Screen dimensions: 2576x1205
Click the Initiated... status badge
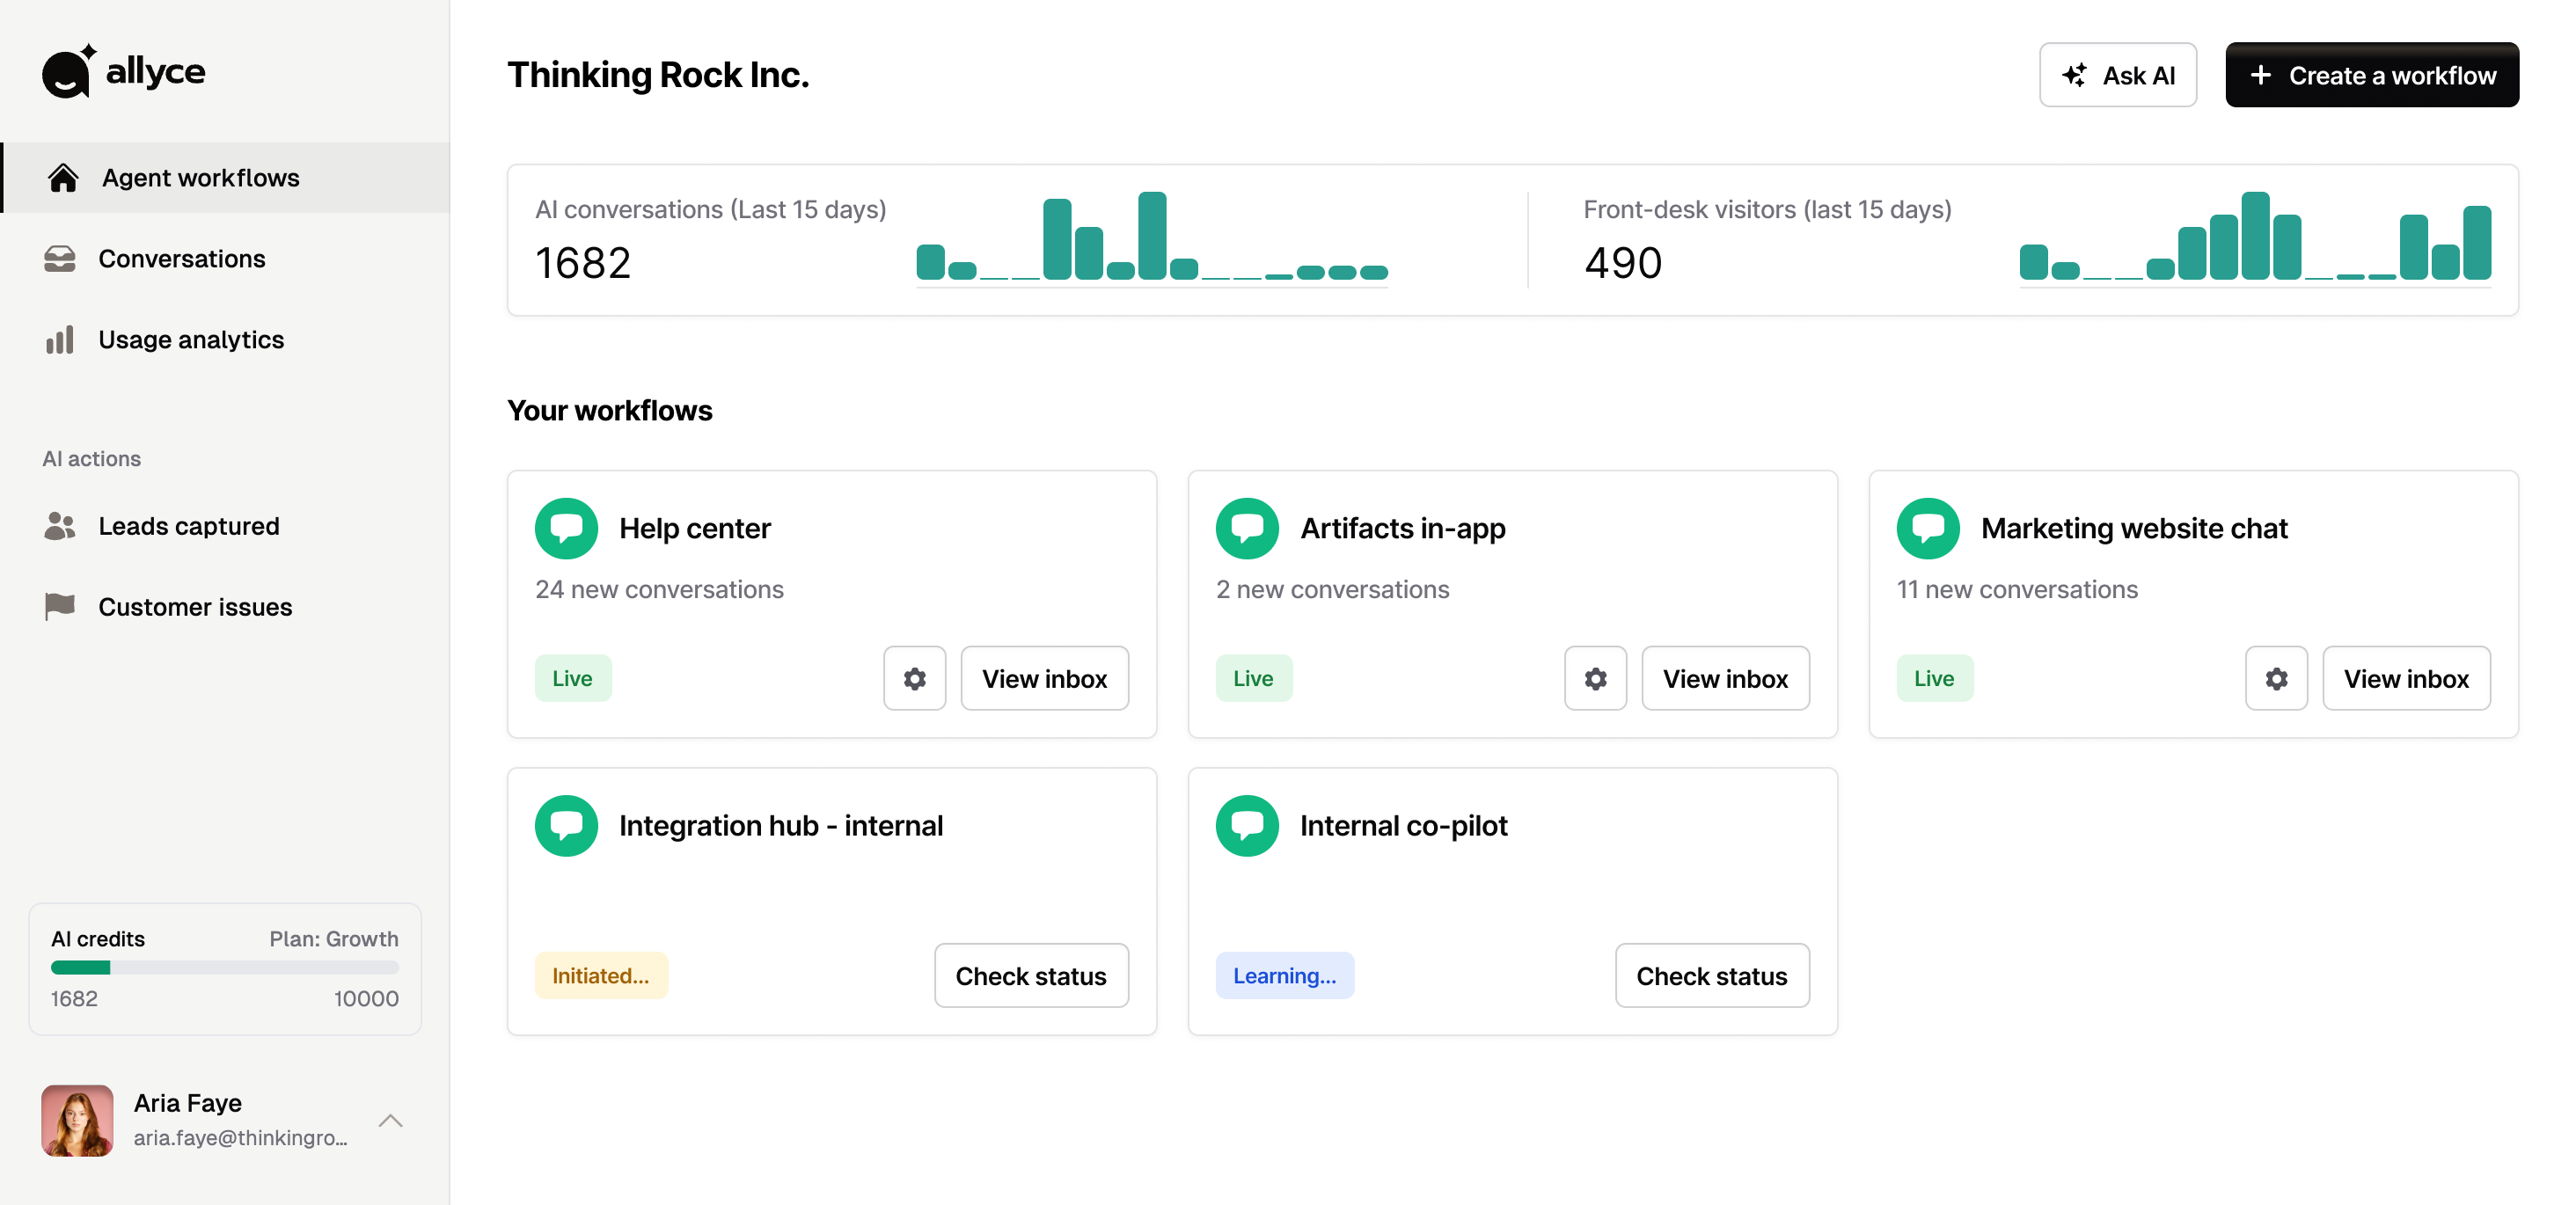601,976
